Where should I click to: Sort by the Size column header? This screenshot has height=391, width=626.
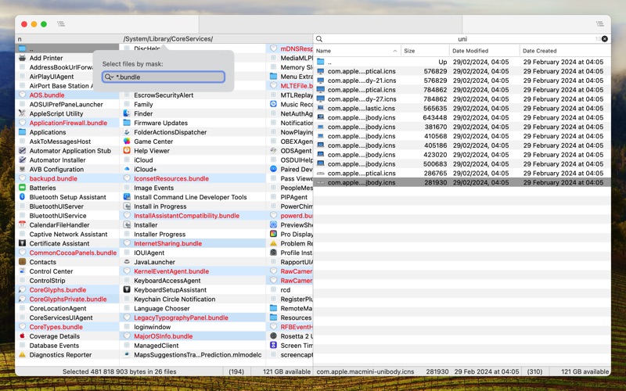click(x=425, y=51)
